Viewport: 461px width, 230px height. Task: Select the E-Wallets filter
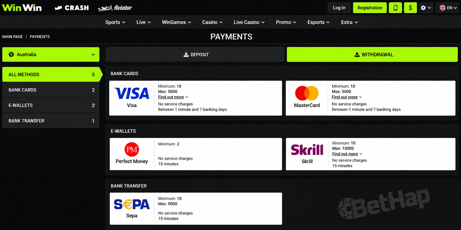[51, 105]
